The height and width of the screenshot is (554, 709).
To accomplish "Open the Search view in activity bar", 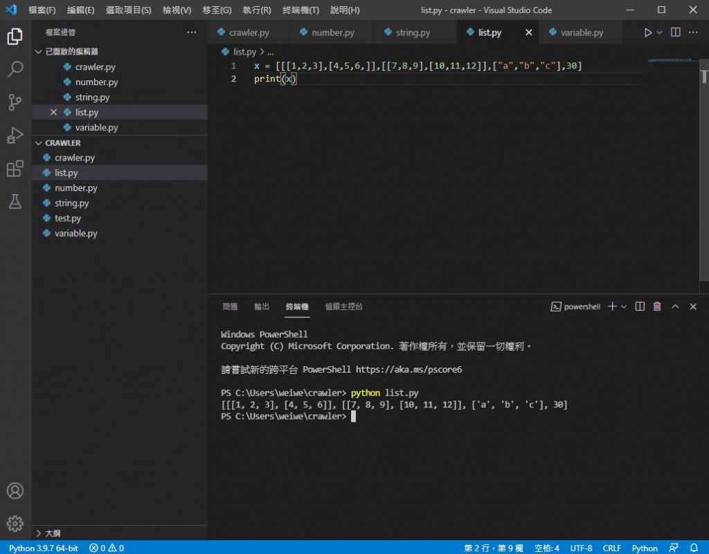I will click(x=15, y=69).
